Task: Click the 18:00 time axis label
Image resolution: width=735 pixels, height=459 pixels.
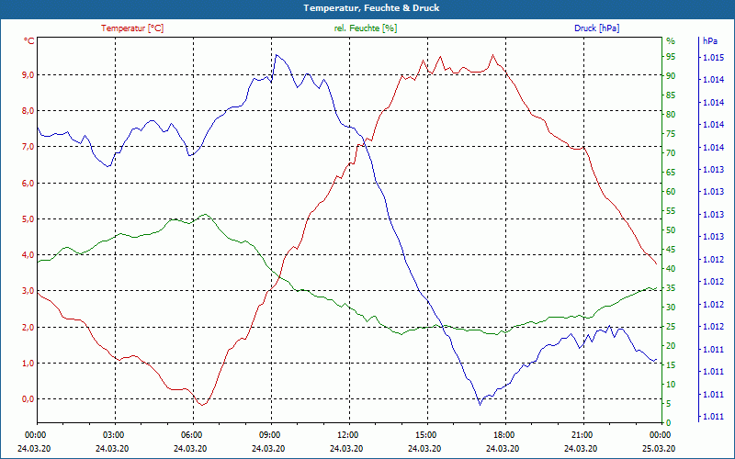Action: click(x=503, y=435)
